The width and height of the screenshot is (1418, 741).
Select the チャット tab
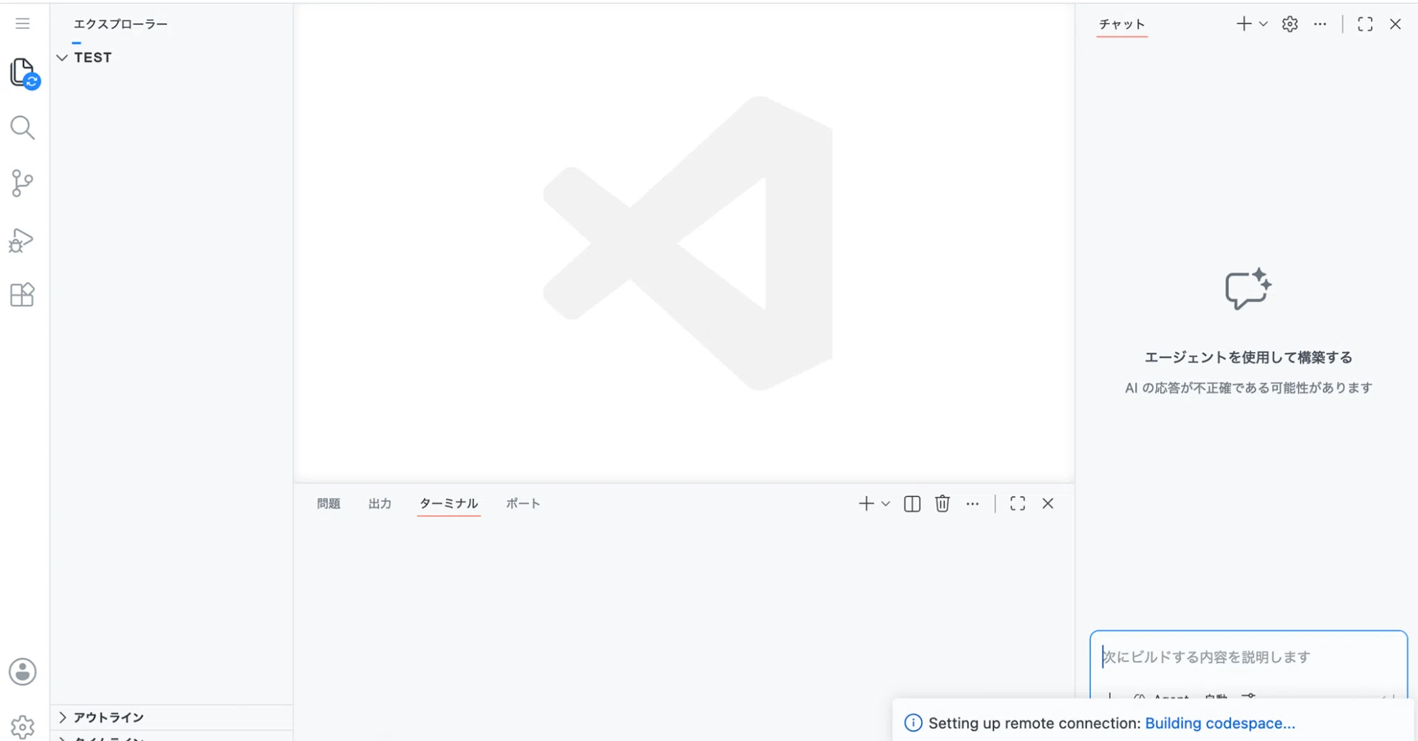(x=1122, y=24)
